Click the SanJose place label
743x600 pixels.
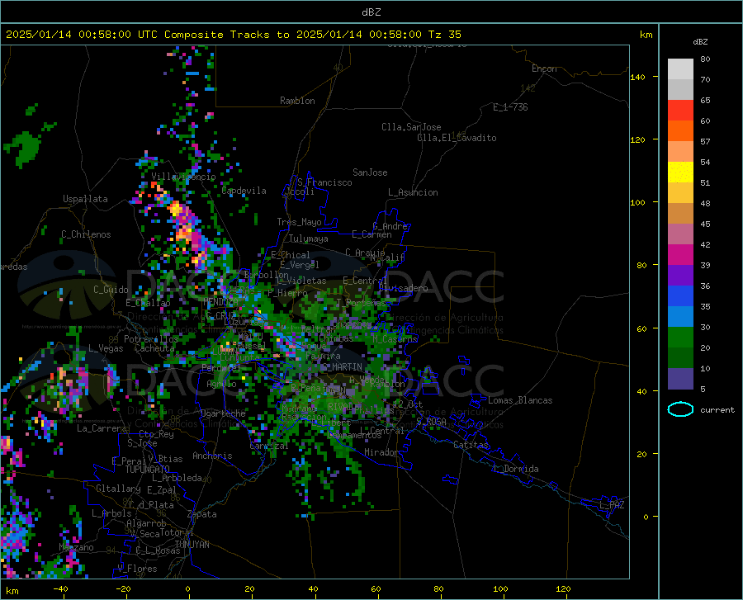[370, 172]
